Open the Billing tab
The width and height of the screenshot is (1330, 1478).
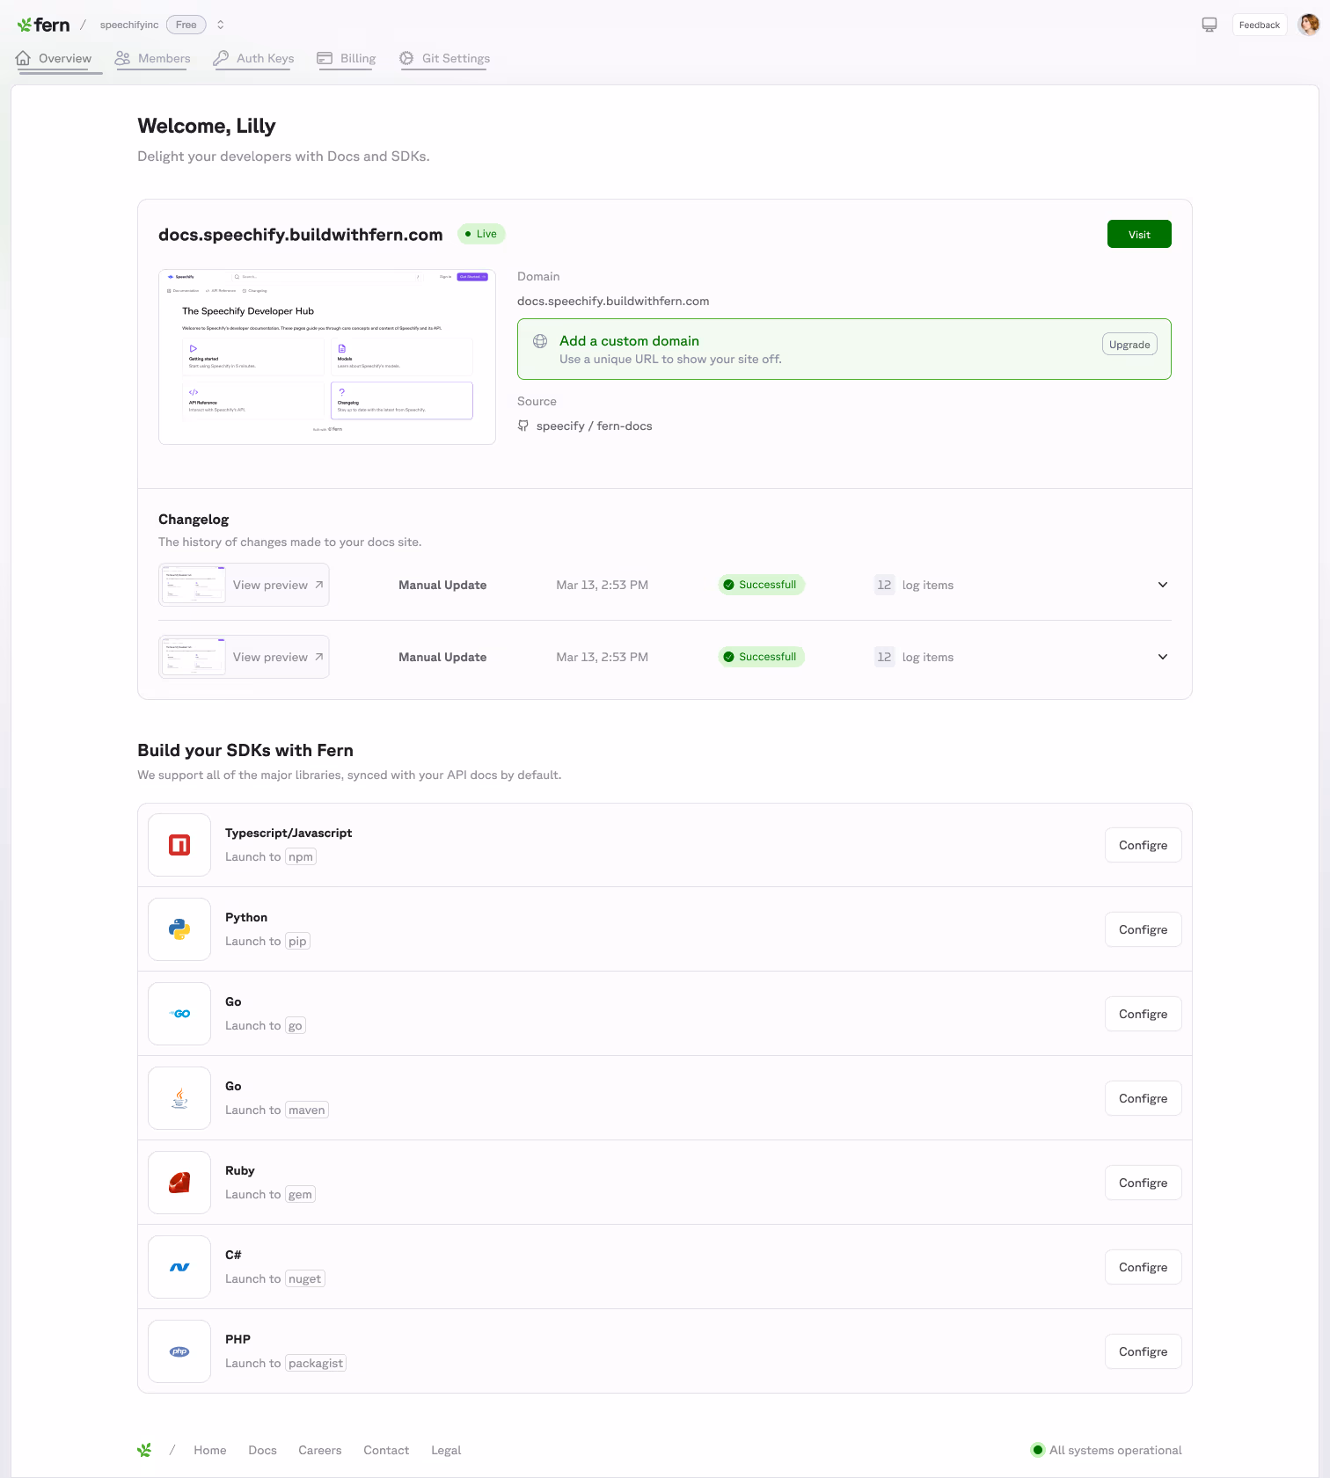pyautogui.click(x=347, y=58)
